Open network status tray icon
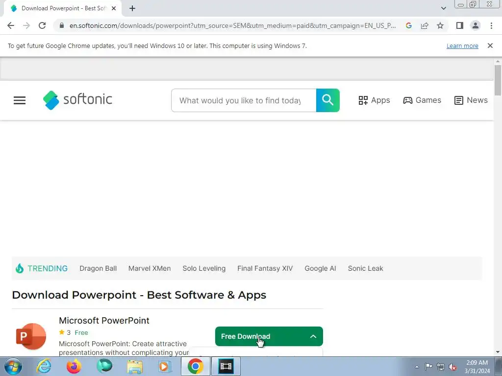The height and width of the screenshot is (376, 502). [x=441, y=367]
